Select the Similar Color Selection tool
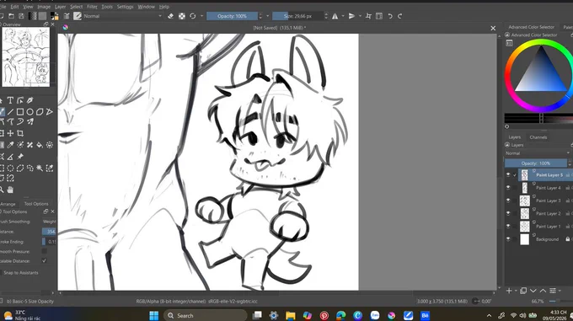Viewport: 573px width, 321px height. click(x=50, y=168)
